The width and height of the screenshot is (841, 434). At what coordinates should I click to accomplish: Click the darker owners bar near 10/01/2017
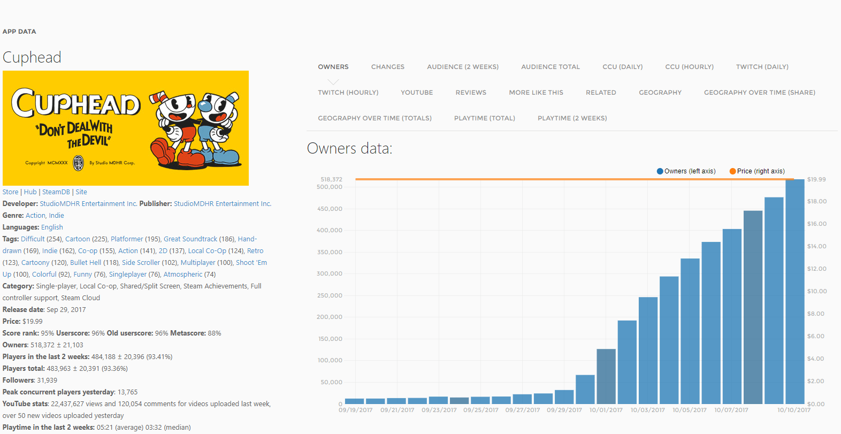(606, 376)
